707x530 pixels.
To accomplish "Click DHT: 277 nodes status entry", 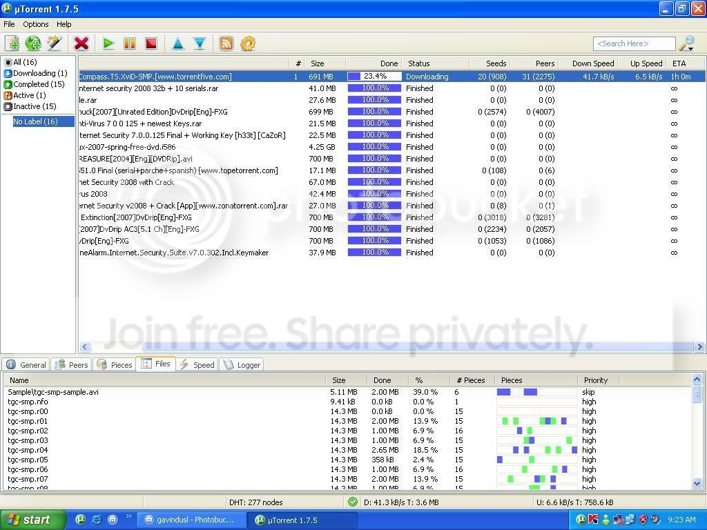I will pyautogui.click(x=255, y=502).
